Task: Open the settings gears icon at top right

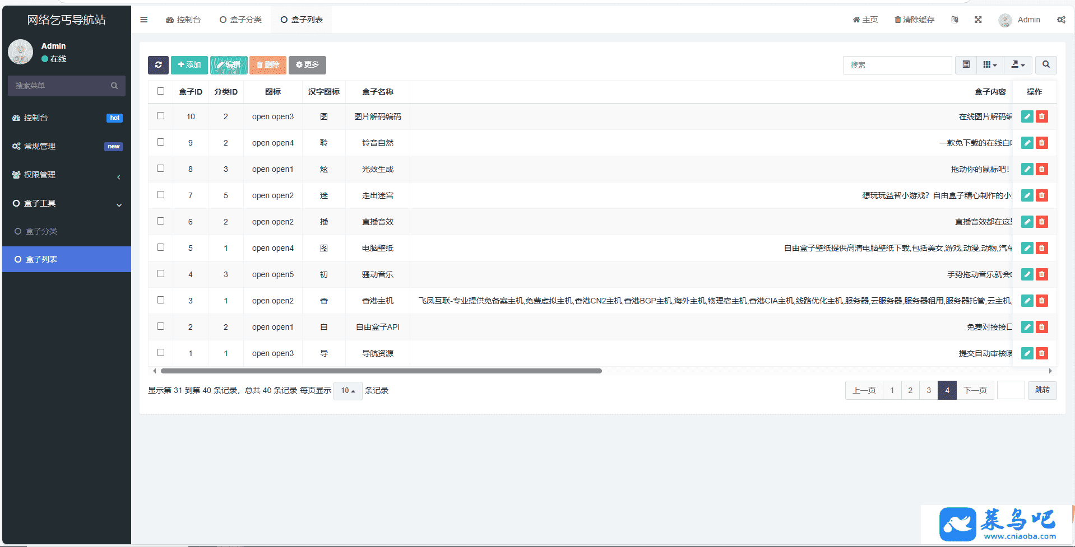Action: (x=1061, y=20)
